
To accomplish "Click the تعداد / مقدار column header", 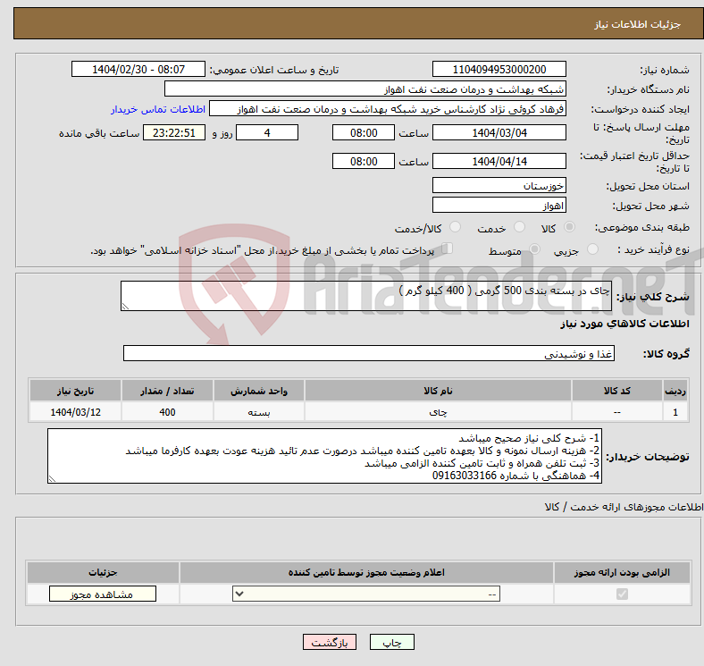I will 167,391.
